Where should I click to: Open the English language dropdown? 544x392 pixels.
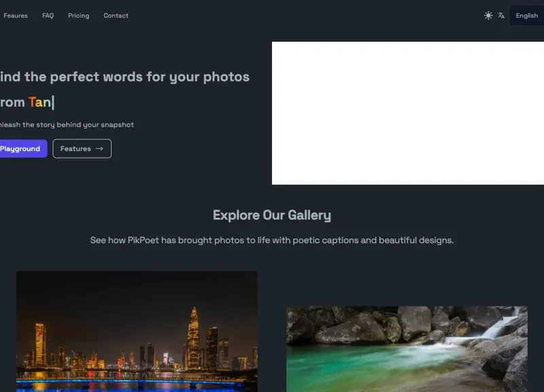point(526,16)
